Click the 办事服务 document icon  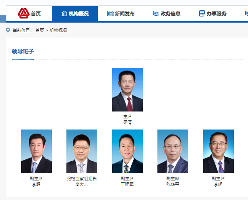click(x=202, y=13)
